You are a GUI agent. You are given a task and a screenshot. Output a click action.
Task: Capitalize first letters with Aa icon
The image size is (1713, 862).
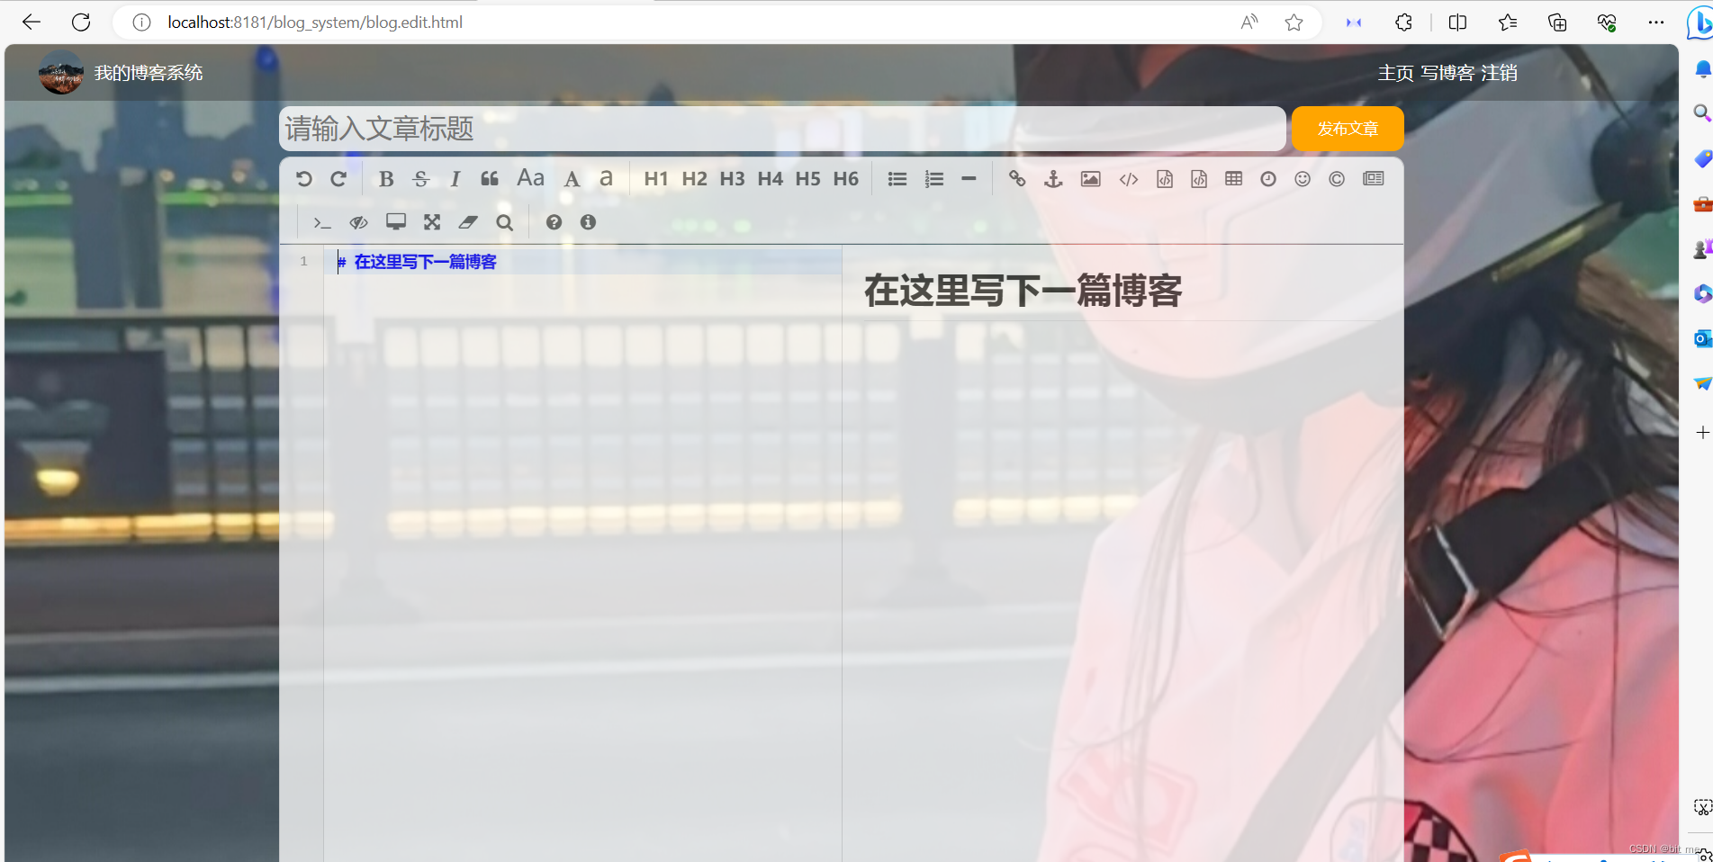(530, 178)
